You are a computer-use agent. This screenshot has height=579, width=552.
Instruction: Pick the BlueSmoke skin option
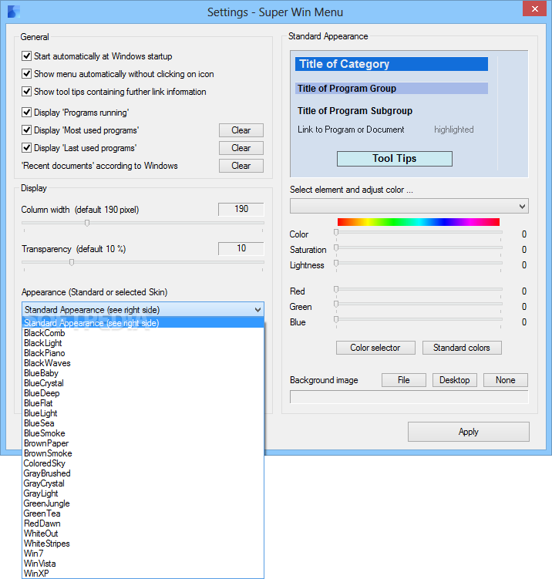[143, 433]
